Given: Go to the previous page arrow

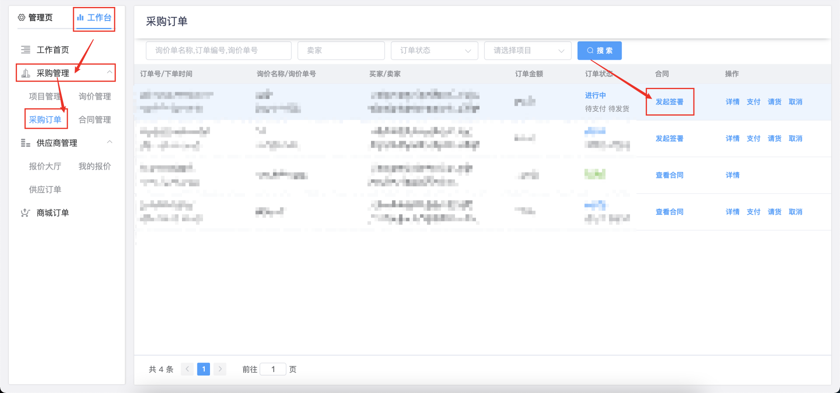Looking at the screenshot, I should (x=187, y=369).
